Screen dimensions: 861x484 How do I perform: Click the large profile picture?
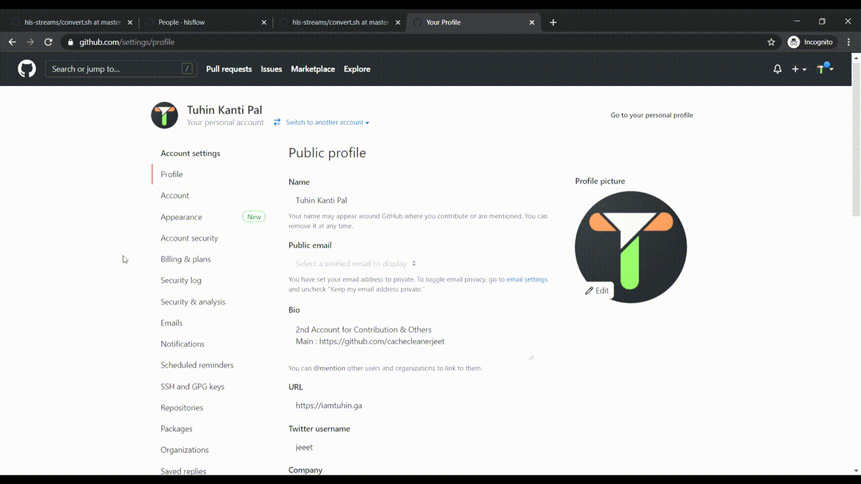pos(631,247)
